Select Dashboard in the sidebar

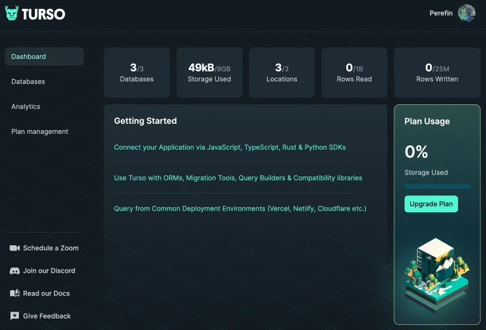pyautogui.click(x=44, y=56)
